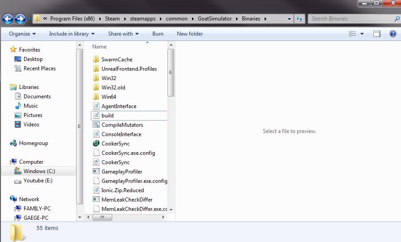This screenshot has width=401, height=242.
Task: Click the Name column header
Action: (x=99, y=47)
